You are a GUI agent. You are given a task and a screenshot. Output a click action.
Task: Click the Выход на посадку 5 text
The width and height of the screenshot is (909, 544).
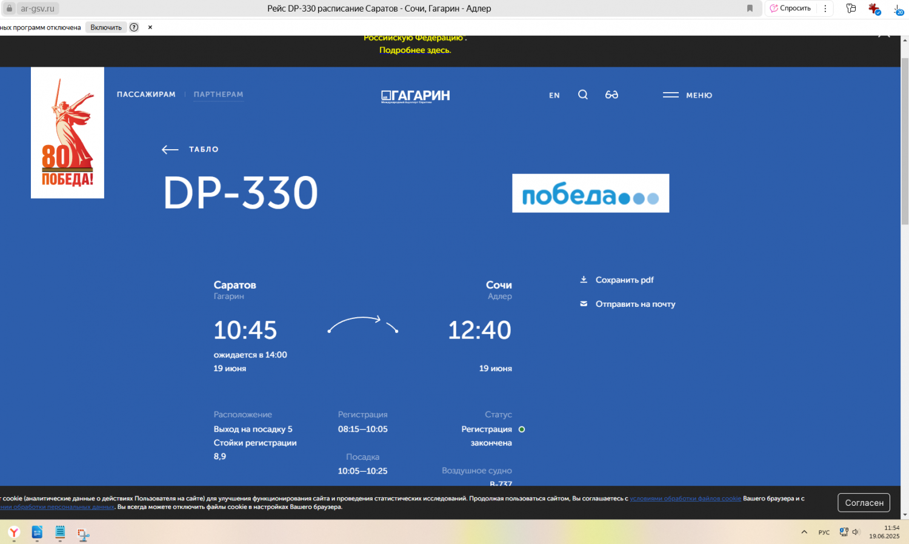pos(253,429)
